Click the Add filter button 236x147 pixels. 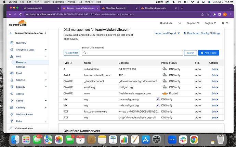(71, 53)
